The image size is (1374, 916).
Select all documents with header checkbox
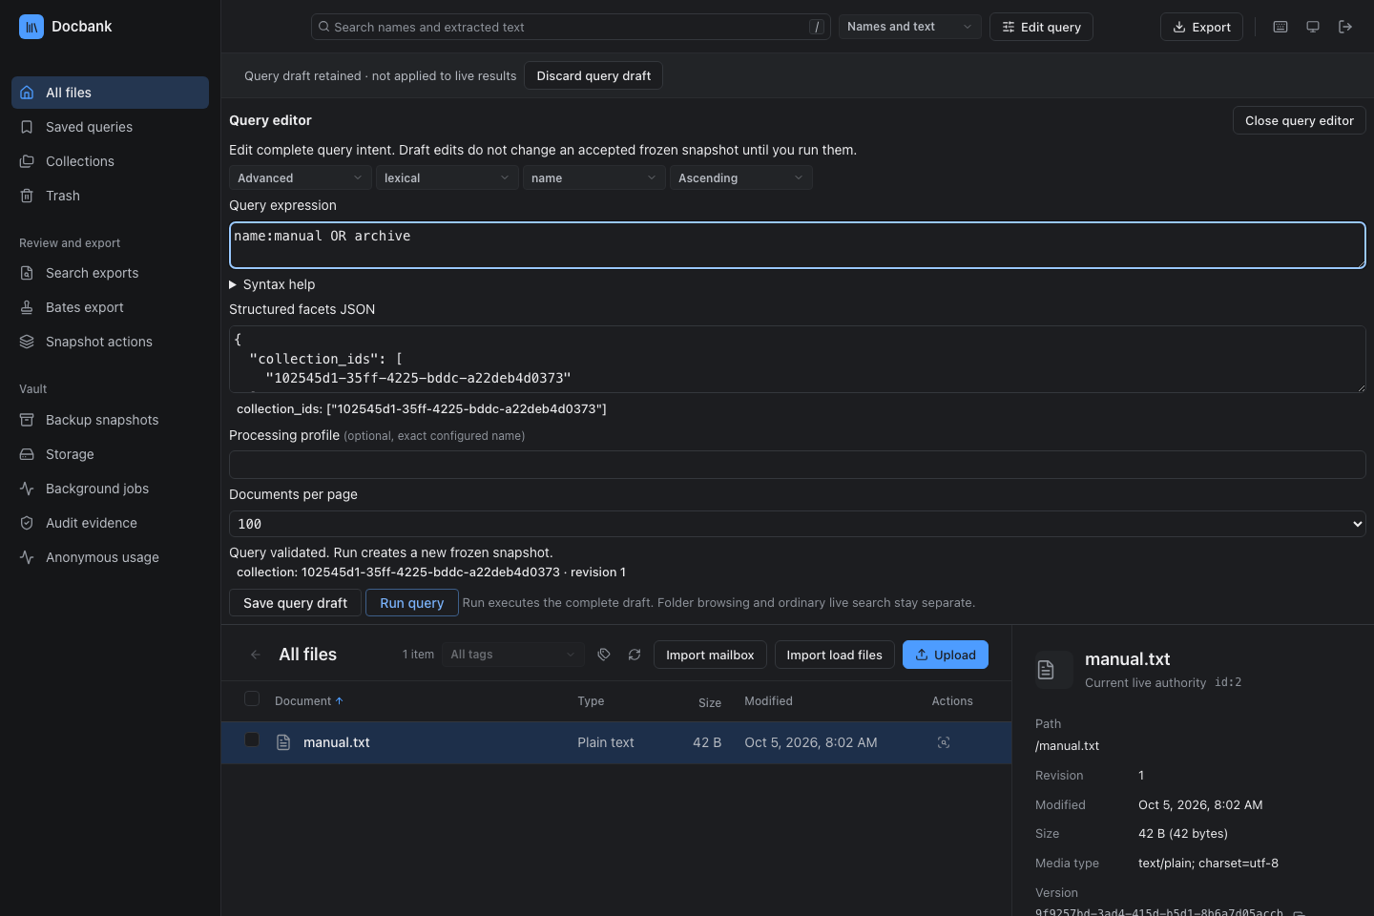tap(252, 698)
